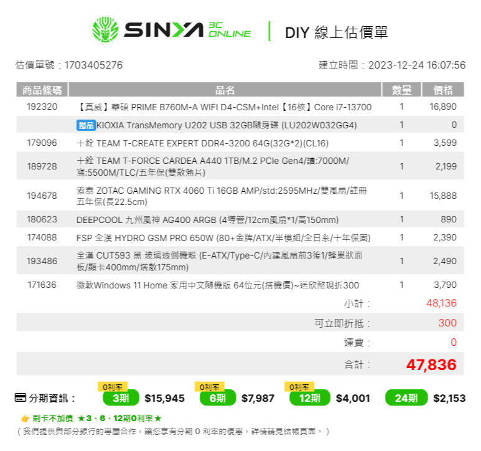This screenshot has height=451, width=481.
Task: Click product code 192320
Action: [42, 107]
